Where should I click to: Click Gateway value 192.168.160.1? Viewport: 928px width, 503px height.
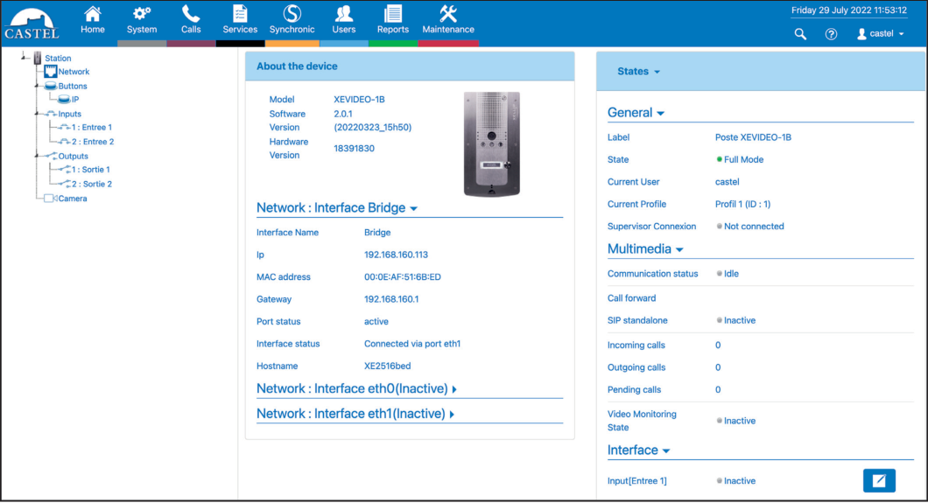(391, 299)
